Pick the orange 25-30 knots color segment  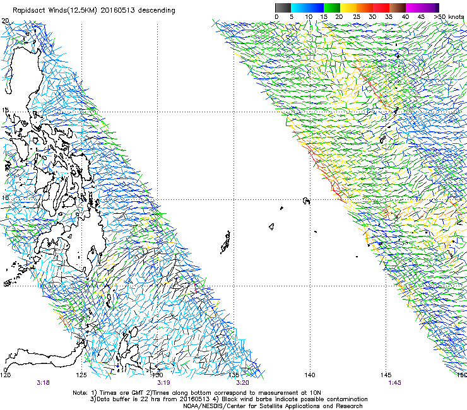click(x=365, y=8)
